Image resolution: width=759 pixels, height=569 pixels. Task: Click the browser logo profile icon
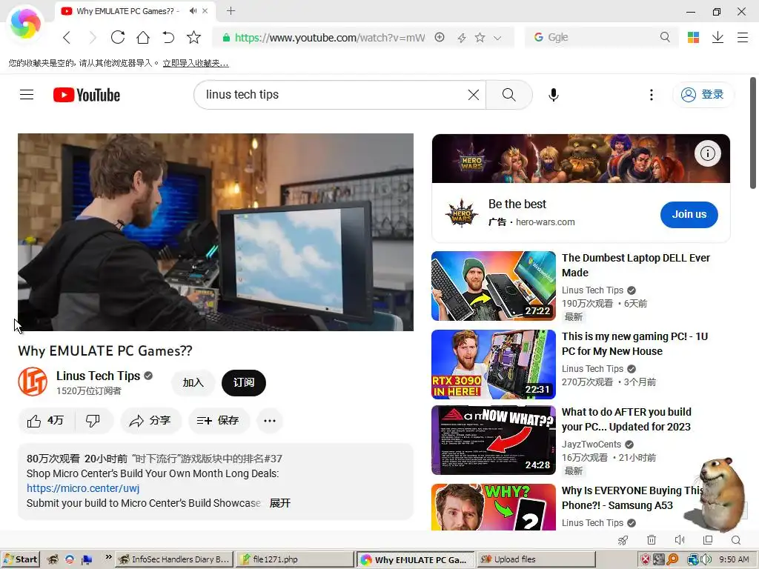[25, 24]
